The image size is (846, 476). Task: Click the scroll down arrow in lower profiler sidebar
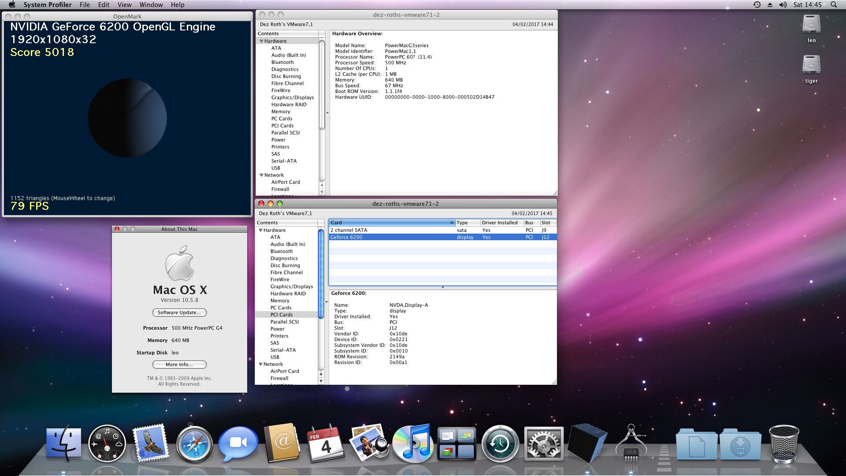[x=321, y=381]
